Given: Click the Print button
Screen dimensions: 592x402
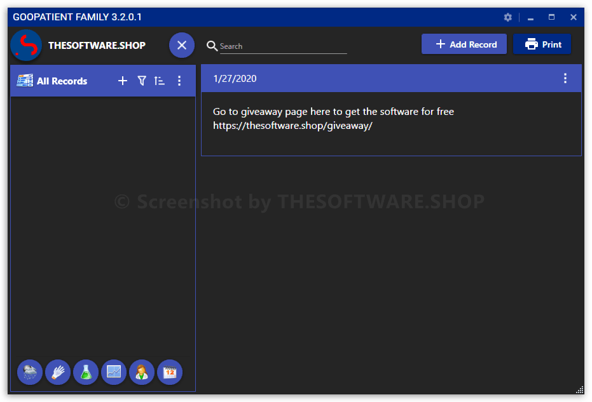Looking at the screenshot, I should pos(542,44).
